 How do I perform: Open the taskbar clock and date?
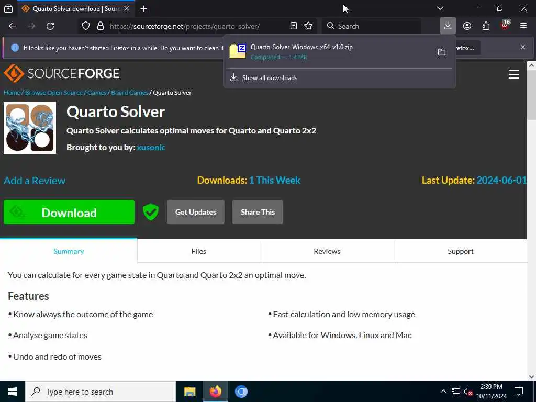coord(492,392)
